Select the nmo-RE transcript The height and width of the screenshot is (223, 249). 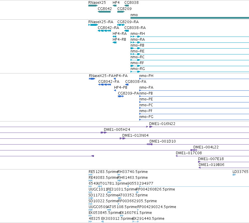[190, 54]
